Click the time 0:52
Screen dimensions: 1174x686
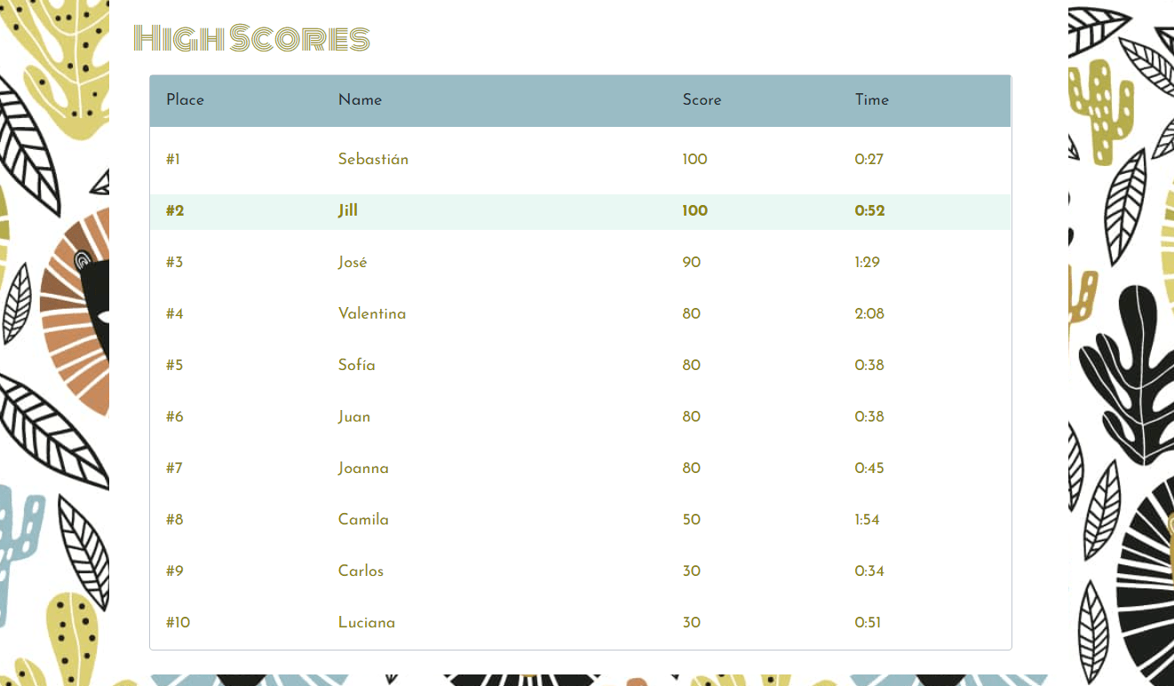pos(869,211)
